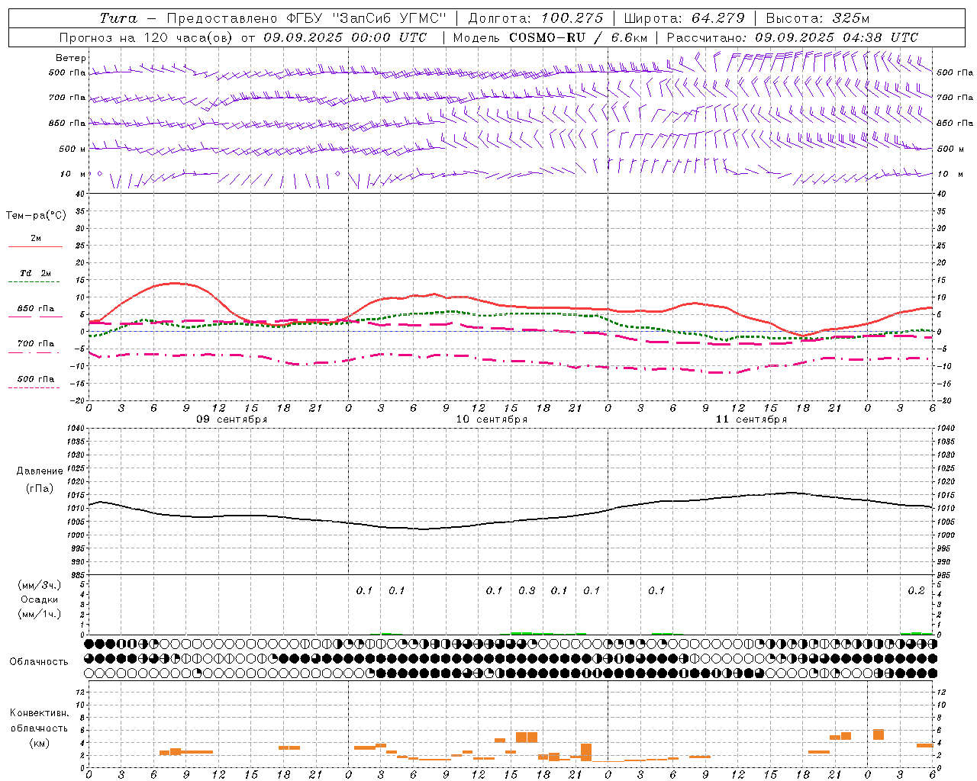Click the "(км)" unit under convective label
Screen dimensions: 977x781
pos(39,743)
